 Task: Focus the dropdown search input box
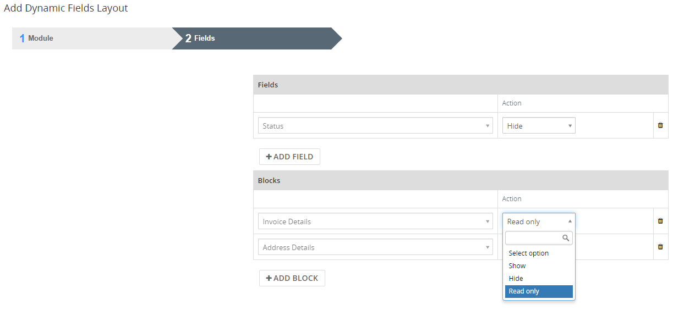pos(534,238)
